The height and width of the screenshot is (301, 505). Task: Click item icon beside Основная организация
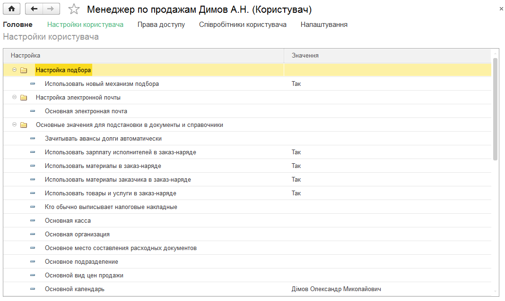tap(33, 234)
